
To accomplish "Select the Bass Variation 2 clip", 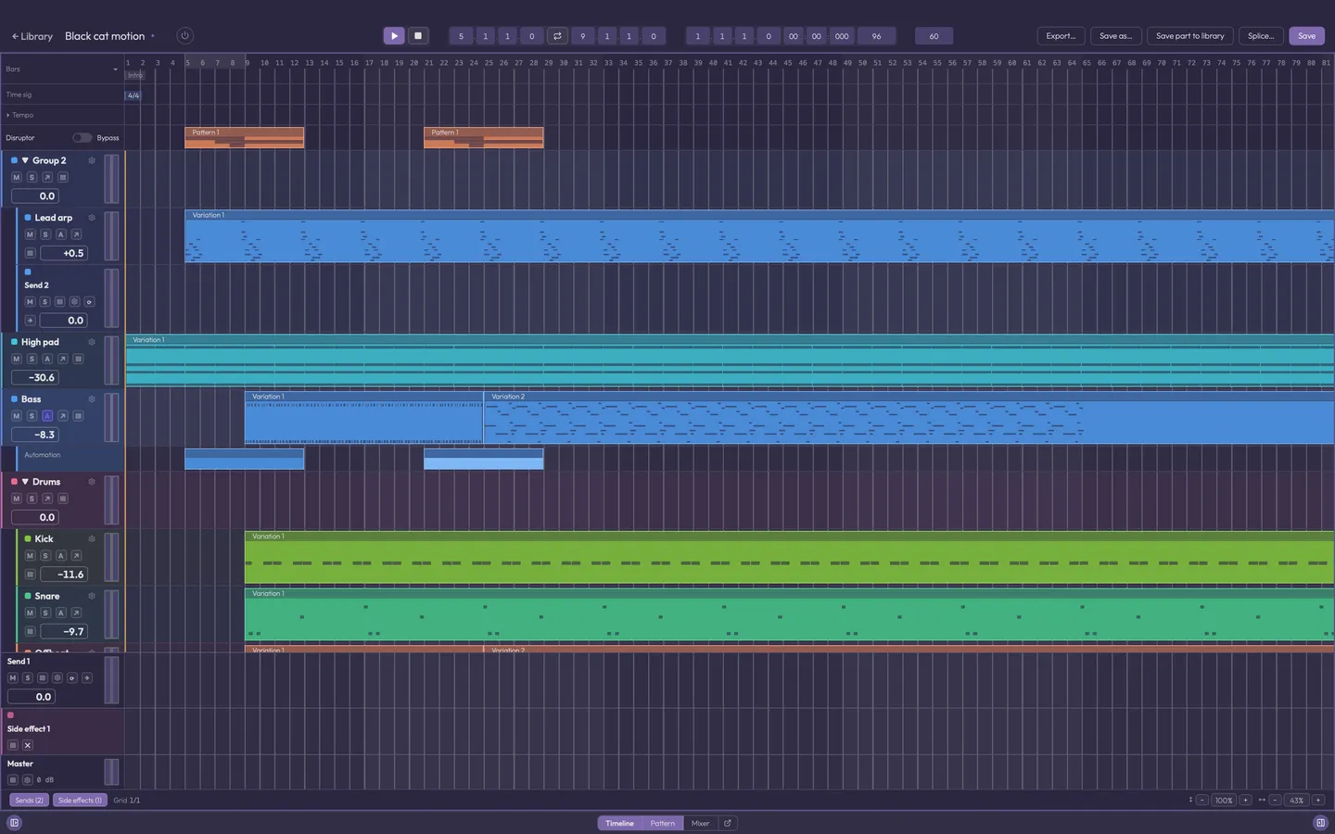I will pyautogui.click(x=909, y=418).
